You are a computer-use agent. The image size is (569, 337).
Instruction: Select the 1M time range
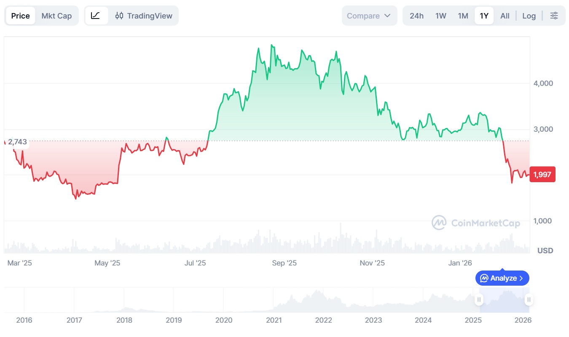click(463, 16)
